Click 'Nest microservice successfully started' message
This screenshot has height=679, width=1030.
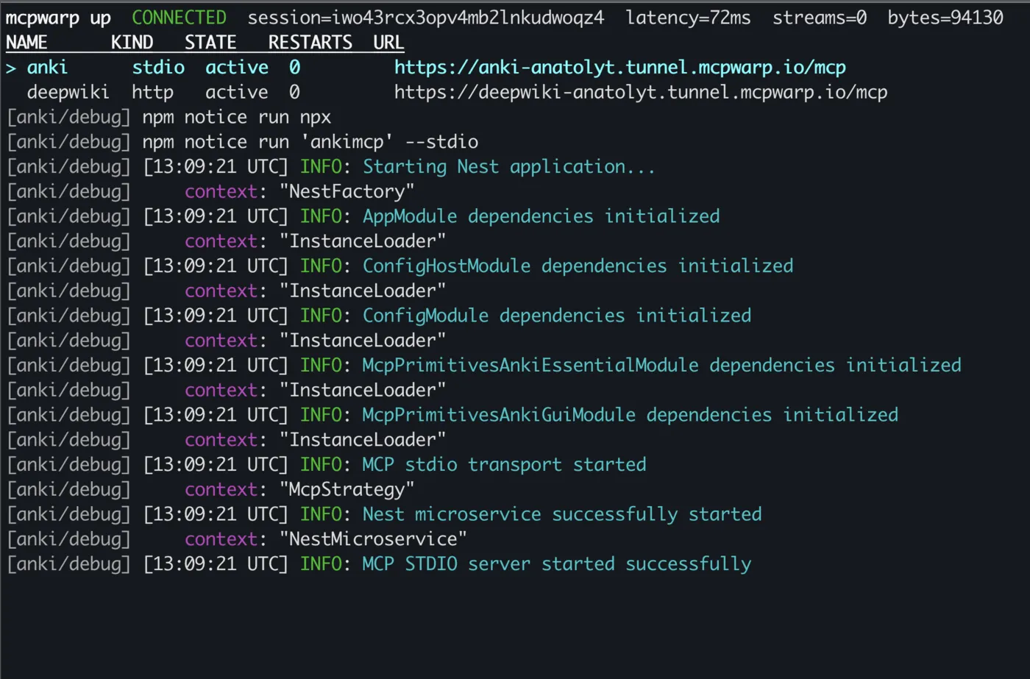click(x=562, y=514)
